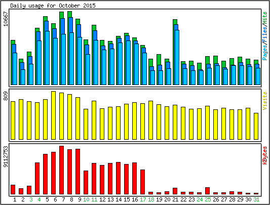This screenshot has width=270, height=205.
Task: Select the cyan Pages bar for day 21
Action: 177,57
